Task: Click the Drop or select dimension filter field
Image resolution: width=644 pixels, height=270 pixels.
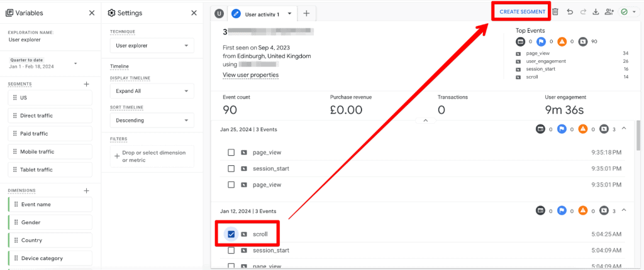Action: click(x=152, y=156)
